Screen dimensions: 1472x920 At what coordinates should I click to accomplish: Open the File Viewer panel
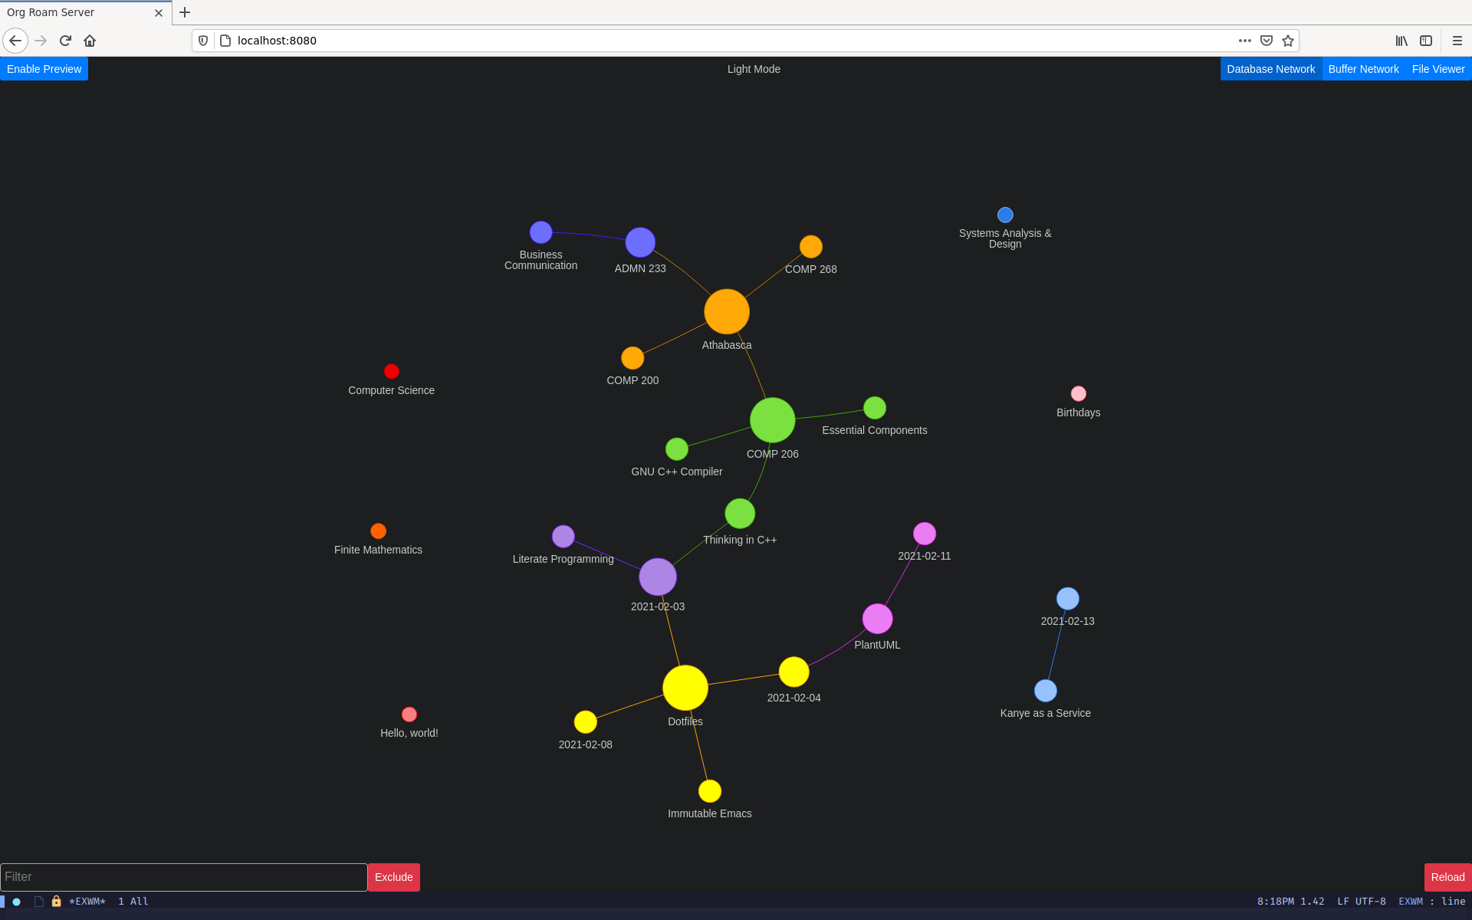tap(1438, 69)
